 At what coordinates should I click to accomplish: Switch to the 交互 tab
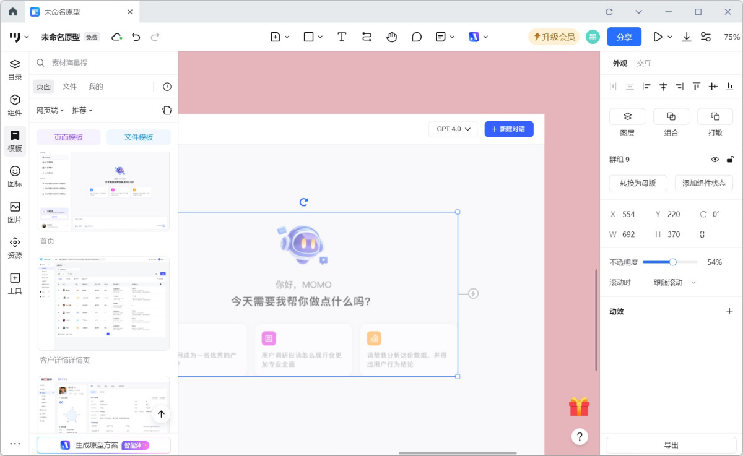click(x=644, y=63)
